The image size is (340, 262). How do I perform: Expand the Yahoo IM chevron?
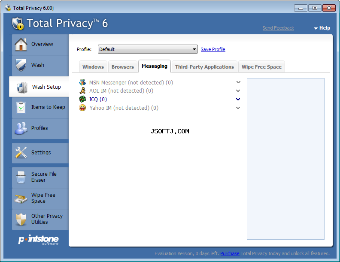coord(238,108)
